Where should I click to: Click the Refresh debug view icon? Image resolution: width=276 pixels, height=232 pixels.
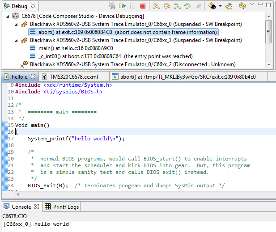coord(242,6)
